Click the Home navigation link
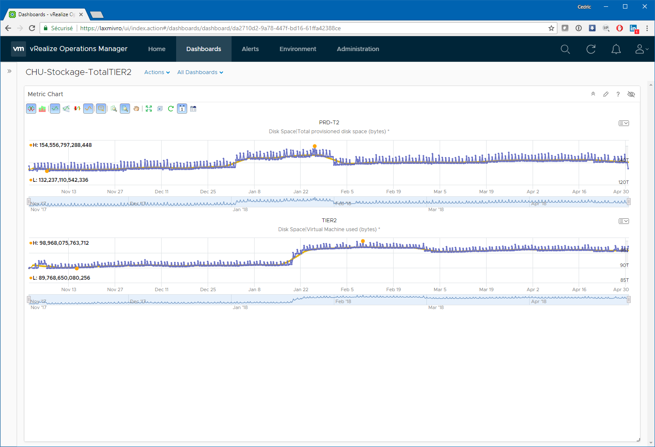The image size is (655, 447). click(157, 49)
